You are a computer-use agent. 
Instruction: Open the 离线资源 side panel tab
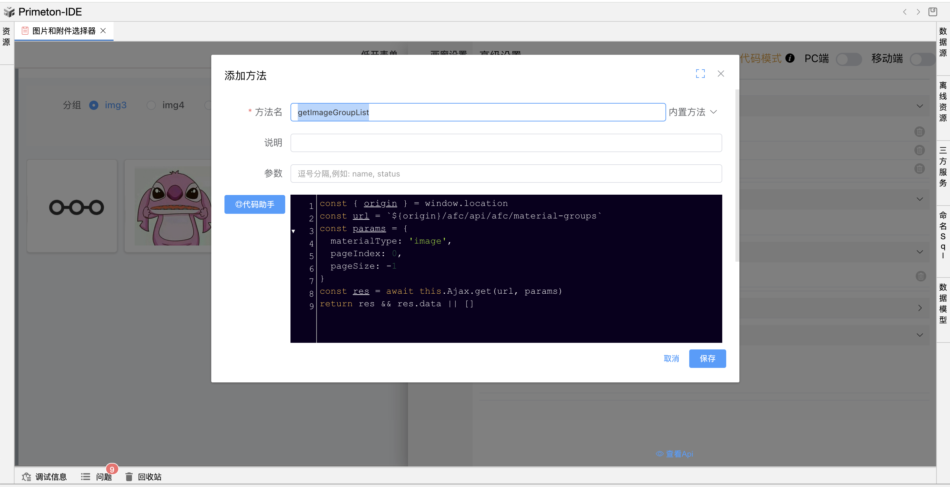[943, 102]
